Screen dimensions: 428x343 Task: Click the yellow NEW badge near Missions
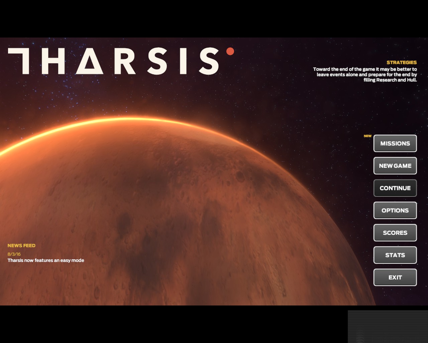coord(368,136)
